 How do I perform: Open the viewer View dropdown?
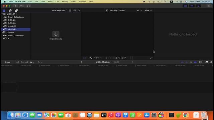(x=148, y=10)
